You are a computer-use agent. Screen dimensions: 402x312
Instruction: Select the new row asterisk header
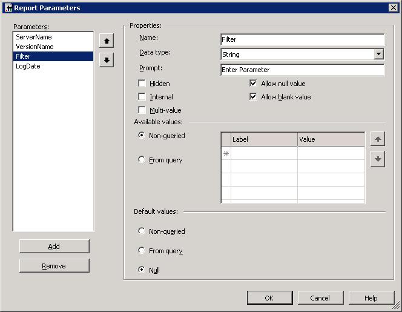click(x=226, y=153)
